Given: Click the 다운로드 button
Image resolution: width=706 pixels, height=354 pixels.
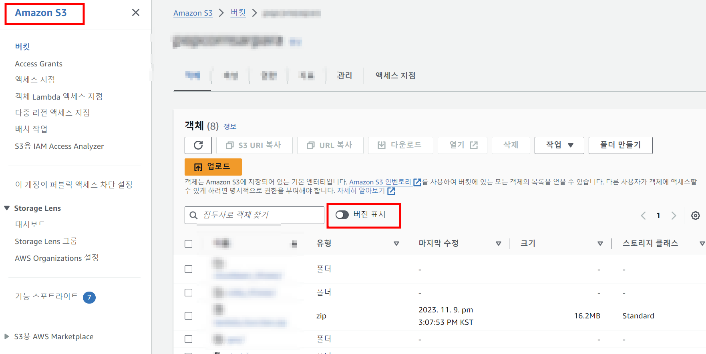Looking at the screenshot, I should tap(400, 145).
